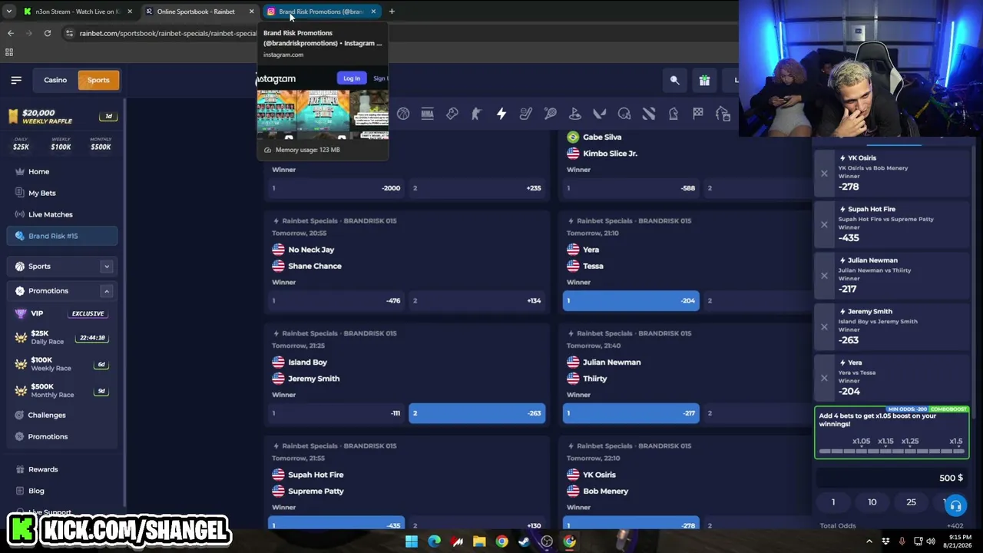Select the Ice Hockey sport icon

click(x=526, y=114)
